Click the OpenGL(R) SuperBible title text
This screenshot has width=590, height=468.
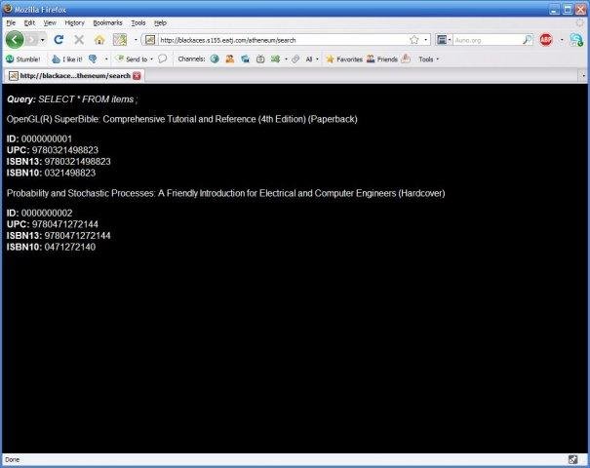pyautogui.click(x=181, y=119)
